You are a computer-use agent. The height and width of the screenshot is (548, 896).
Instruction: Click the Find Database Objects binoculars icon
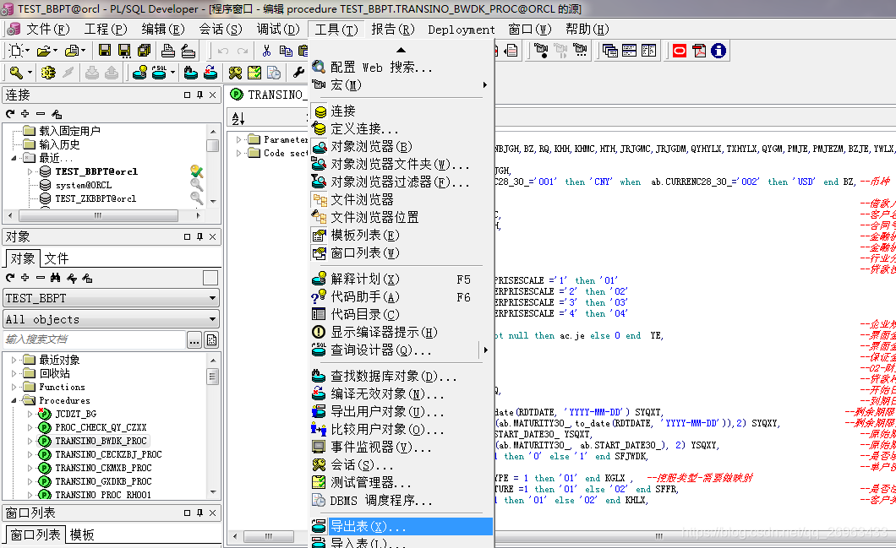(191, 73)
